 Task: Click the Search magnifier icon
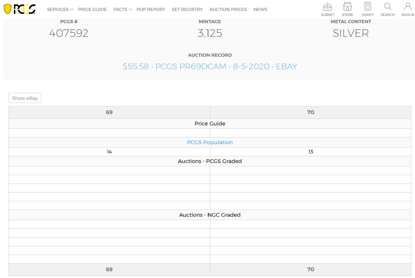tap(387, 7)
